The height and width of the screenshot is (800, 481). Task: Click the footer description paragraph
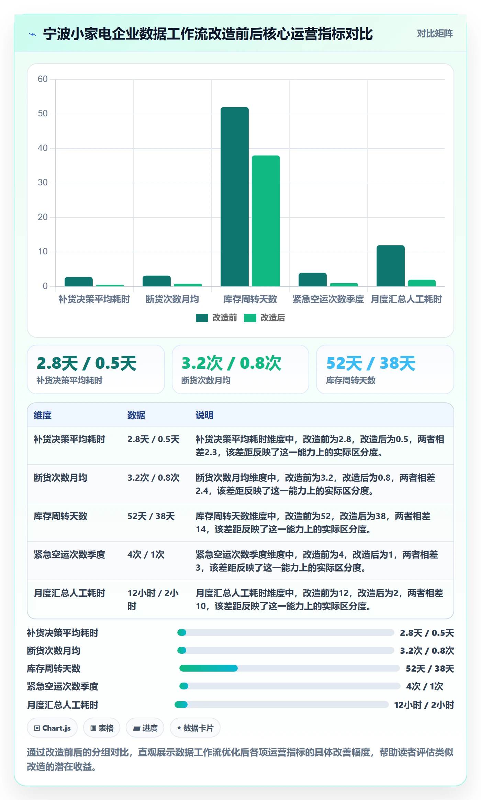pos(240,759)
